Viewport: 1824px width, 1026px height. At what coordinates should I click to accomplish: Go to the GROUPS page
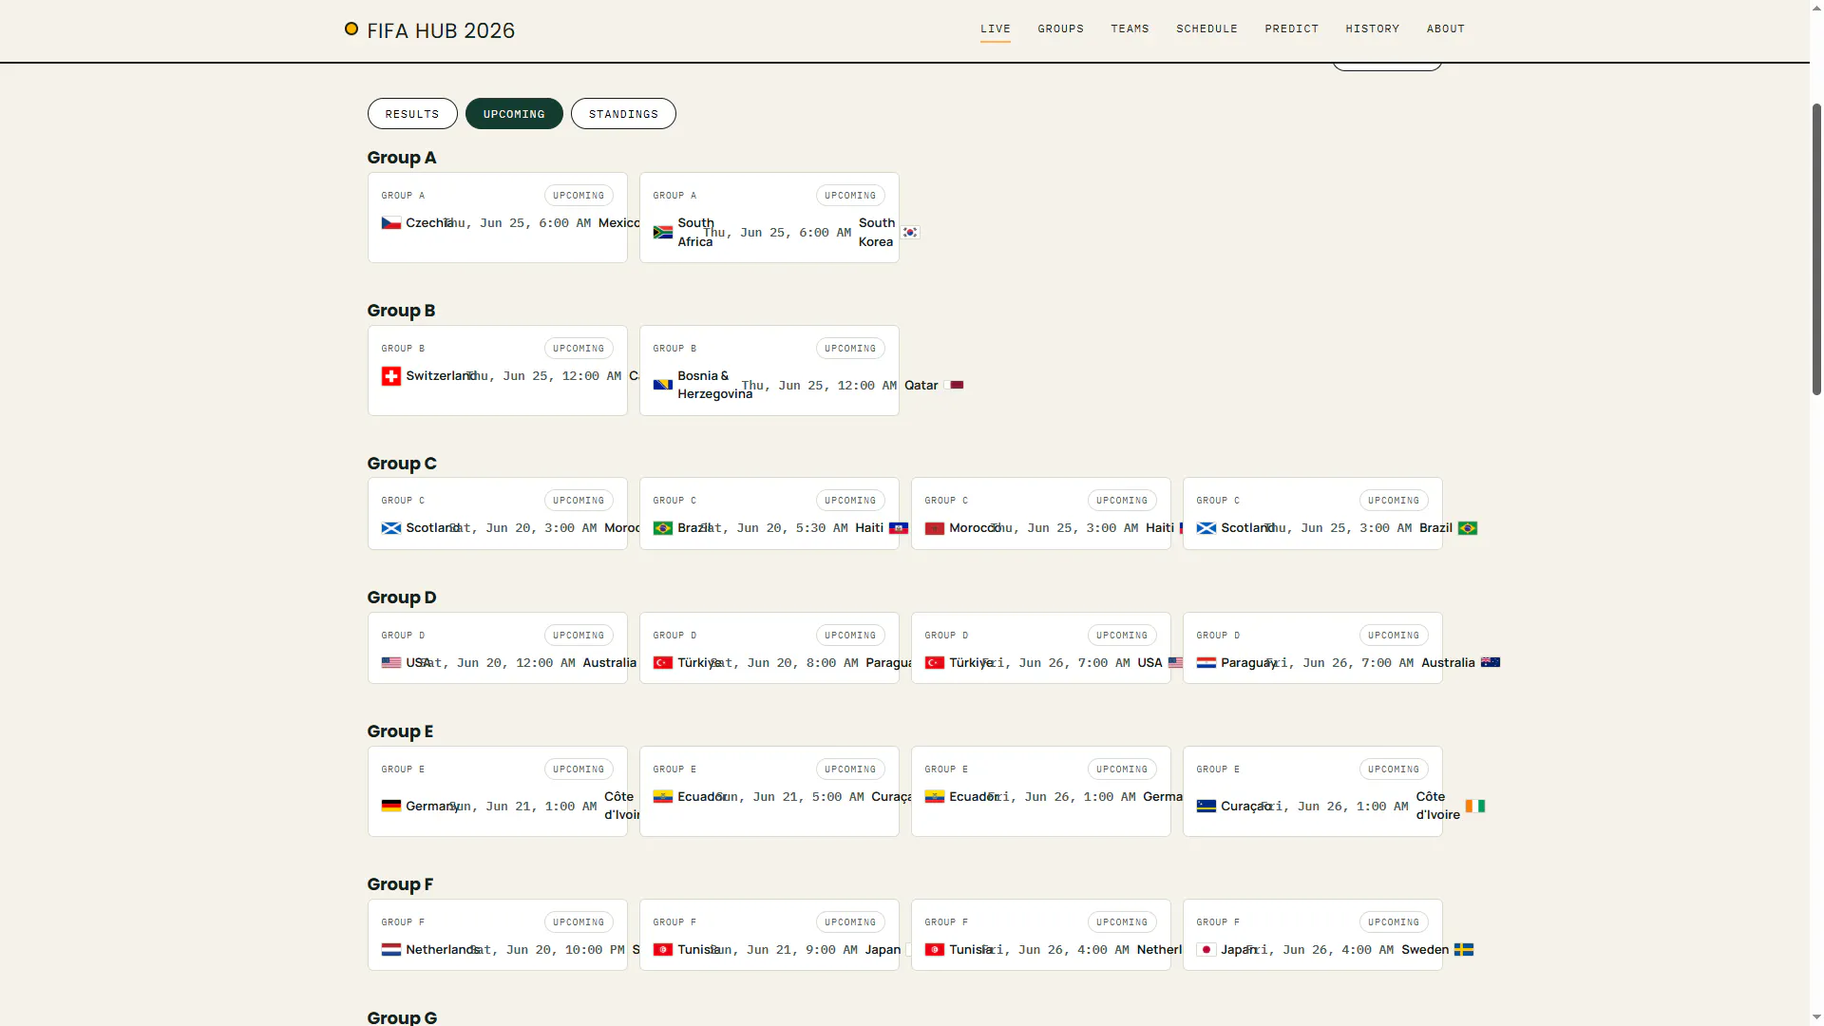coord(1061,28)
